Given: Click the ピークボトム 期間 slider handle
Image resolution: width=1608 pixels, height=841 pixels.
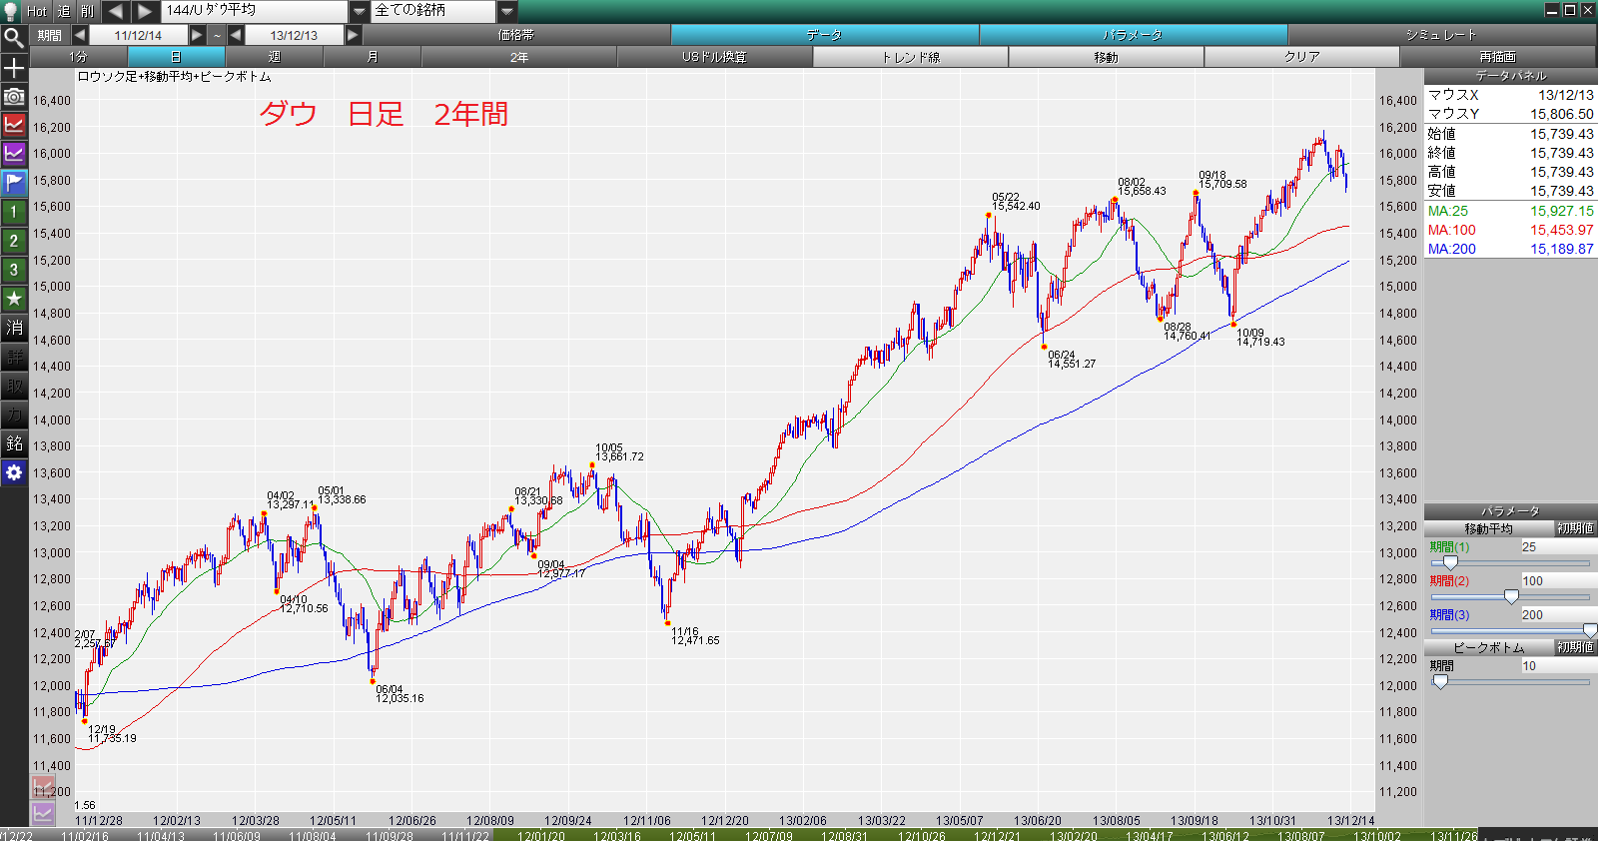Looking at the screenshot, I should [x=1440, y=681].
